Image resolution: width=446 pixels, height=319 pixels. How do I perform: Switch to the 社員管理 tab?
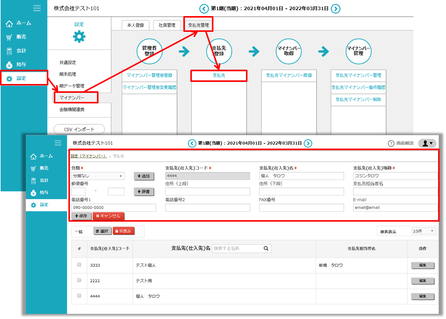[167, 25]
